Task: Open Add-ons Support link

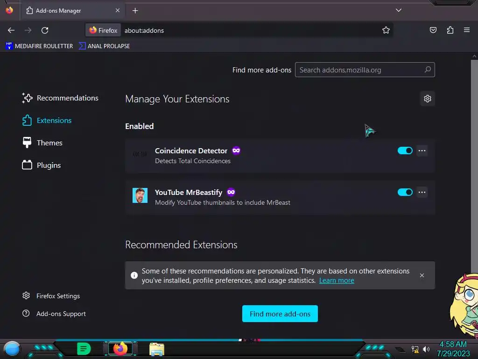Action: (x=54, y=314)
